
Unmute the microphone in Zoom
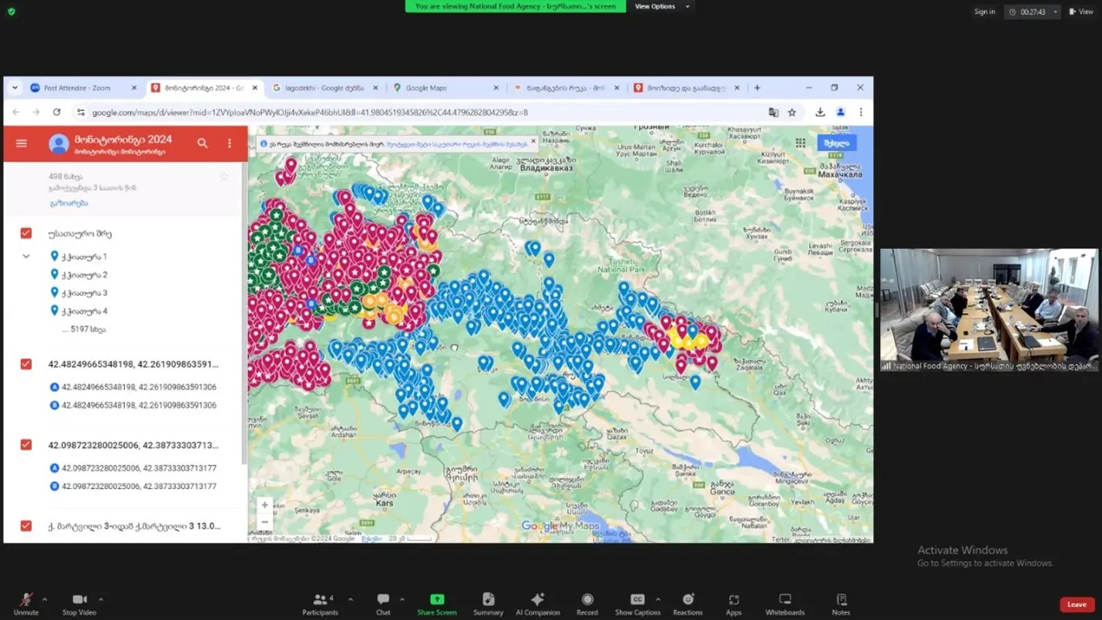pyautogui.click(x=25, y=605)
